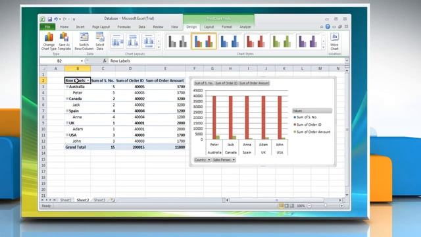The image size is (421, 237).
Task: Click the Values legend field button
Action: [312, 111]
